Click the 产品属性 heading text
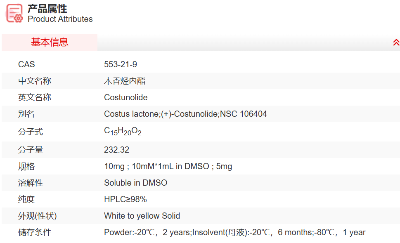The width and height of the screenshot is (400, 243). click(x=47, y=8)
